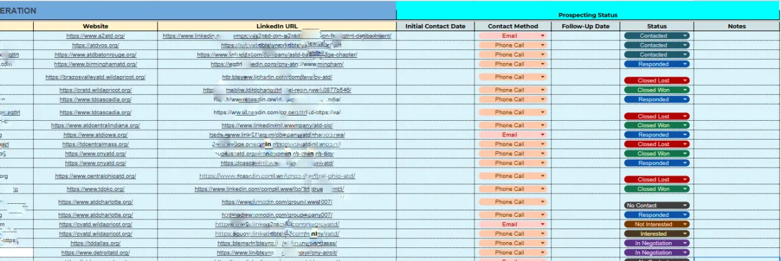
Task: Open the cnyatd.org link in the Closed Won row
Action: tap(95, 154)
